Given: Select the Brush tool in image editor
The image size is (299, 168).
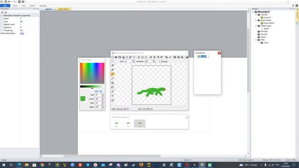Looking at the screenshot, I should 113,74.
